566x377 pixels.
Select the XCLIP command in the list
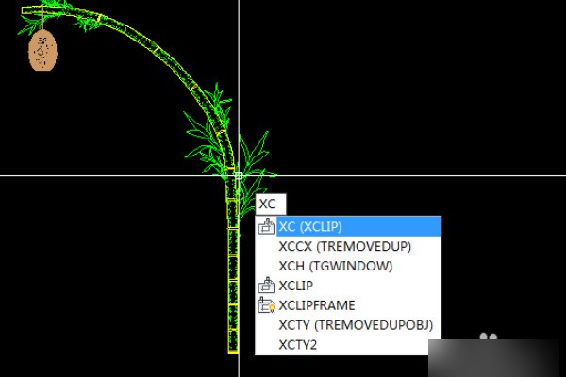pos(296,286)
